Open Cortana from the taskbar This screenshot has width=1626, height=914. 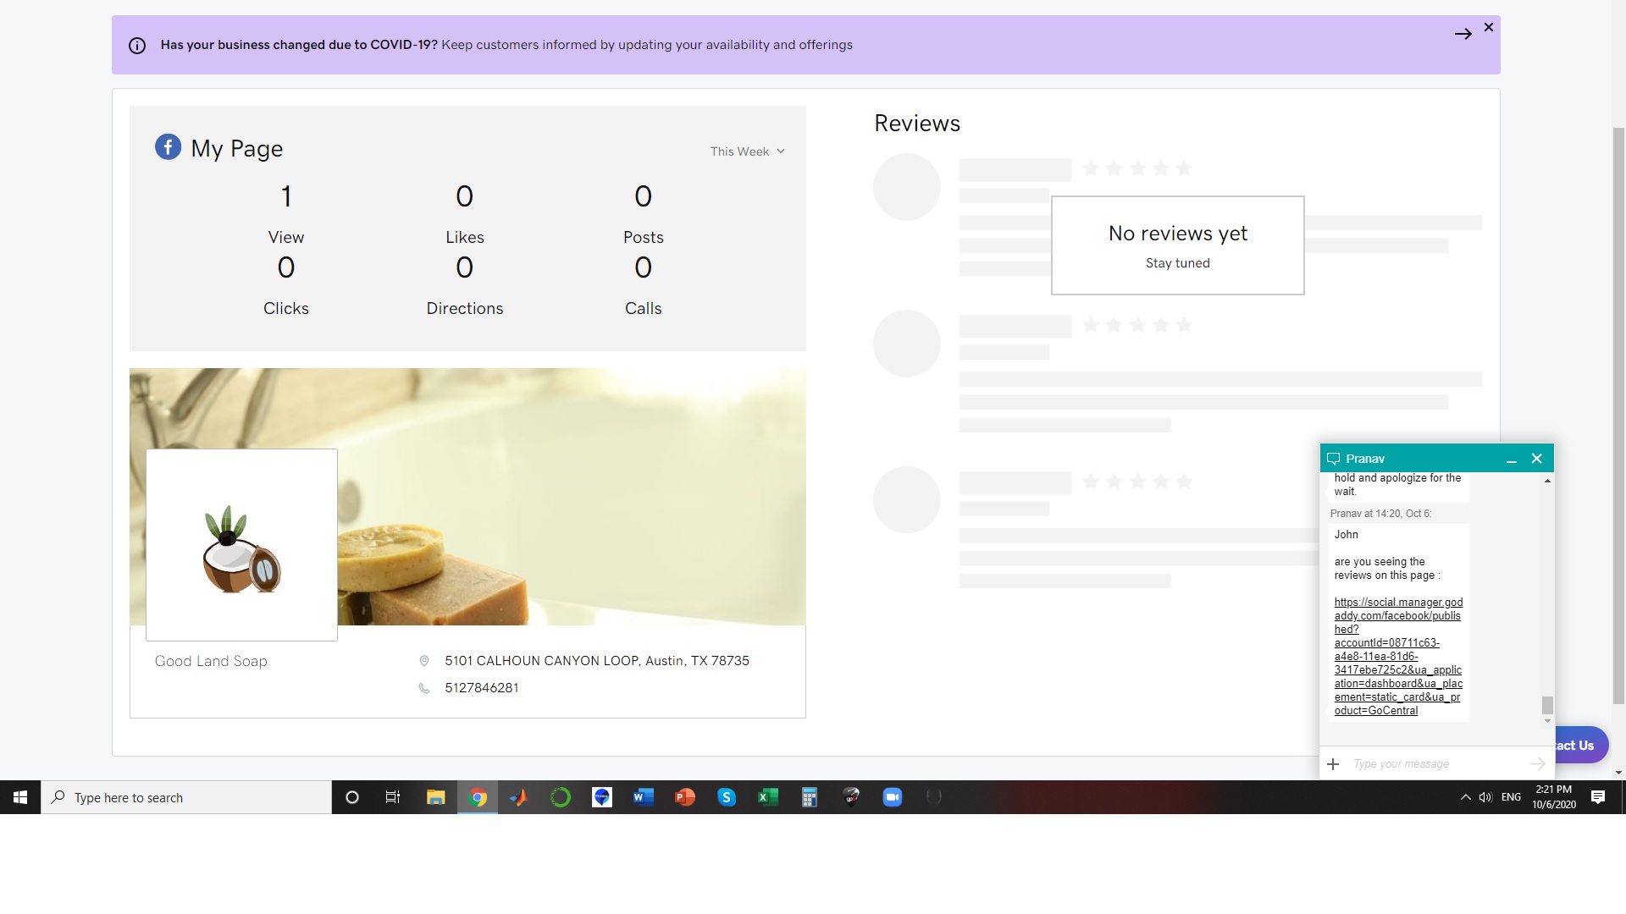pos(352,797)
